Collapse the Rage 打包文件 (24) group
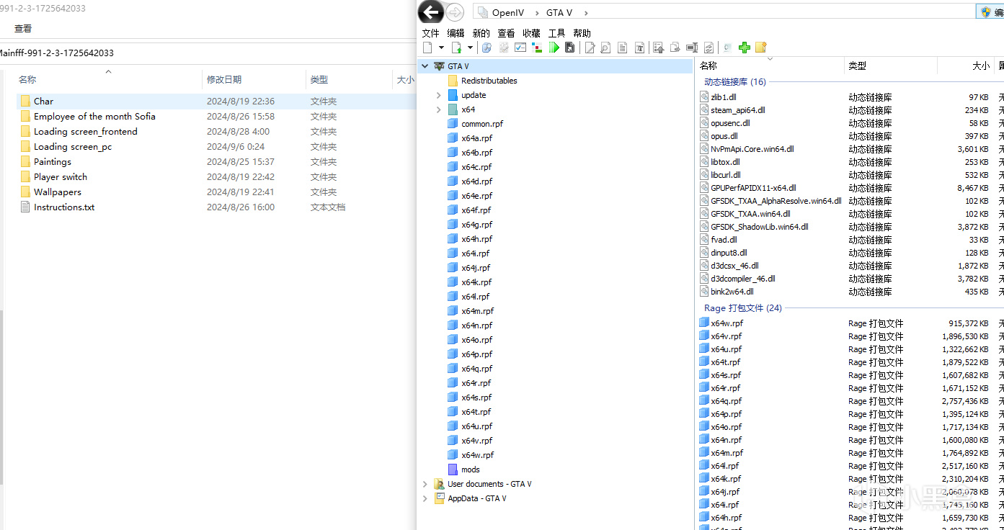Viewport: 1004px width, 530px height. click(x=743, y=308)
